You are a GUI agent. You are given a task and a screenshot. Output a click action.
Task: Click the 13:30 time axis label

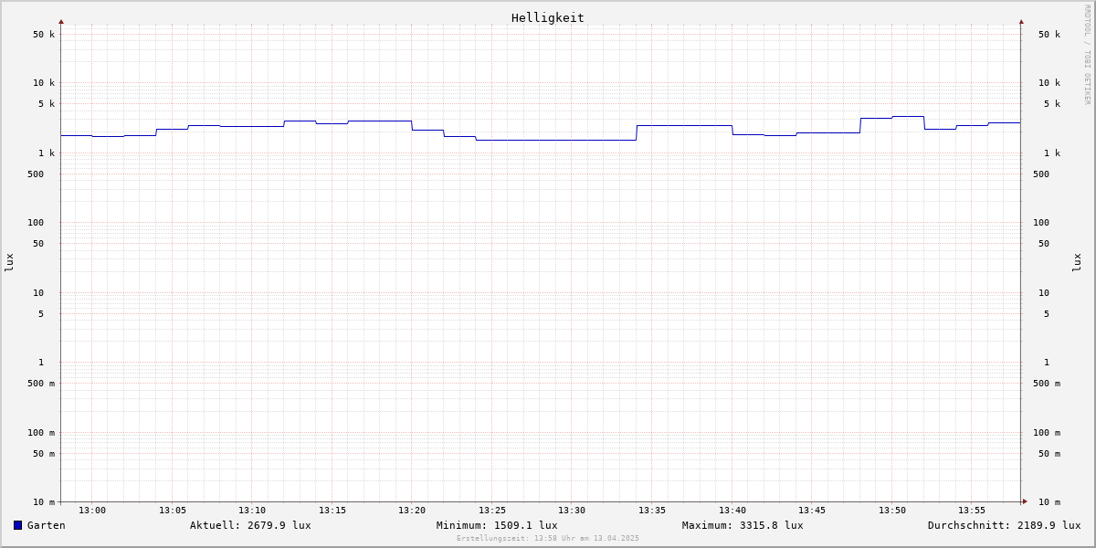(572, 511)
